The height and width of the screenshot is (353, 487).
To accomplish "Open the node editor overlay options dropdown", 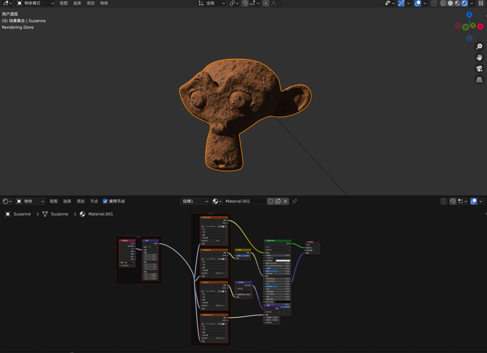I will coord(481,201).
